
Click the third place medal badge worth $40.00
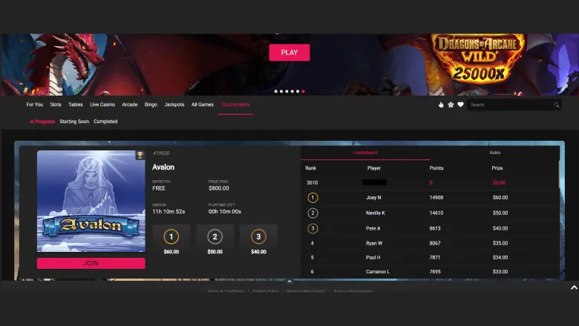point(258,237)
